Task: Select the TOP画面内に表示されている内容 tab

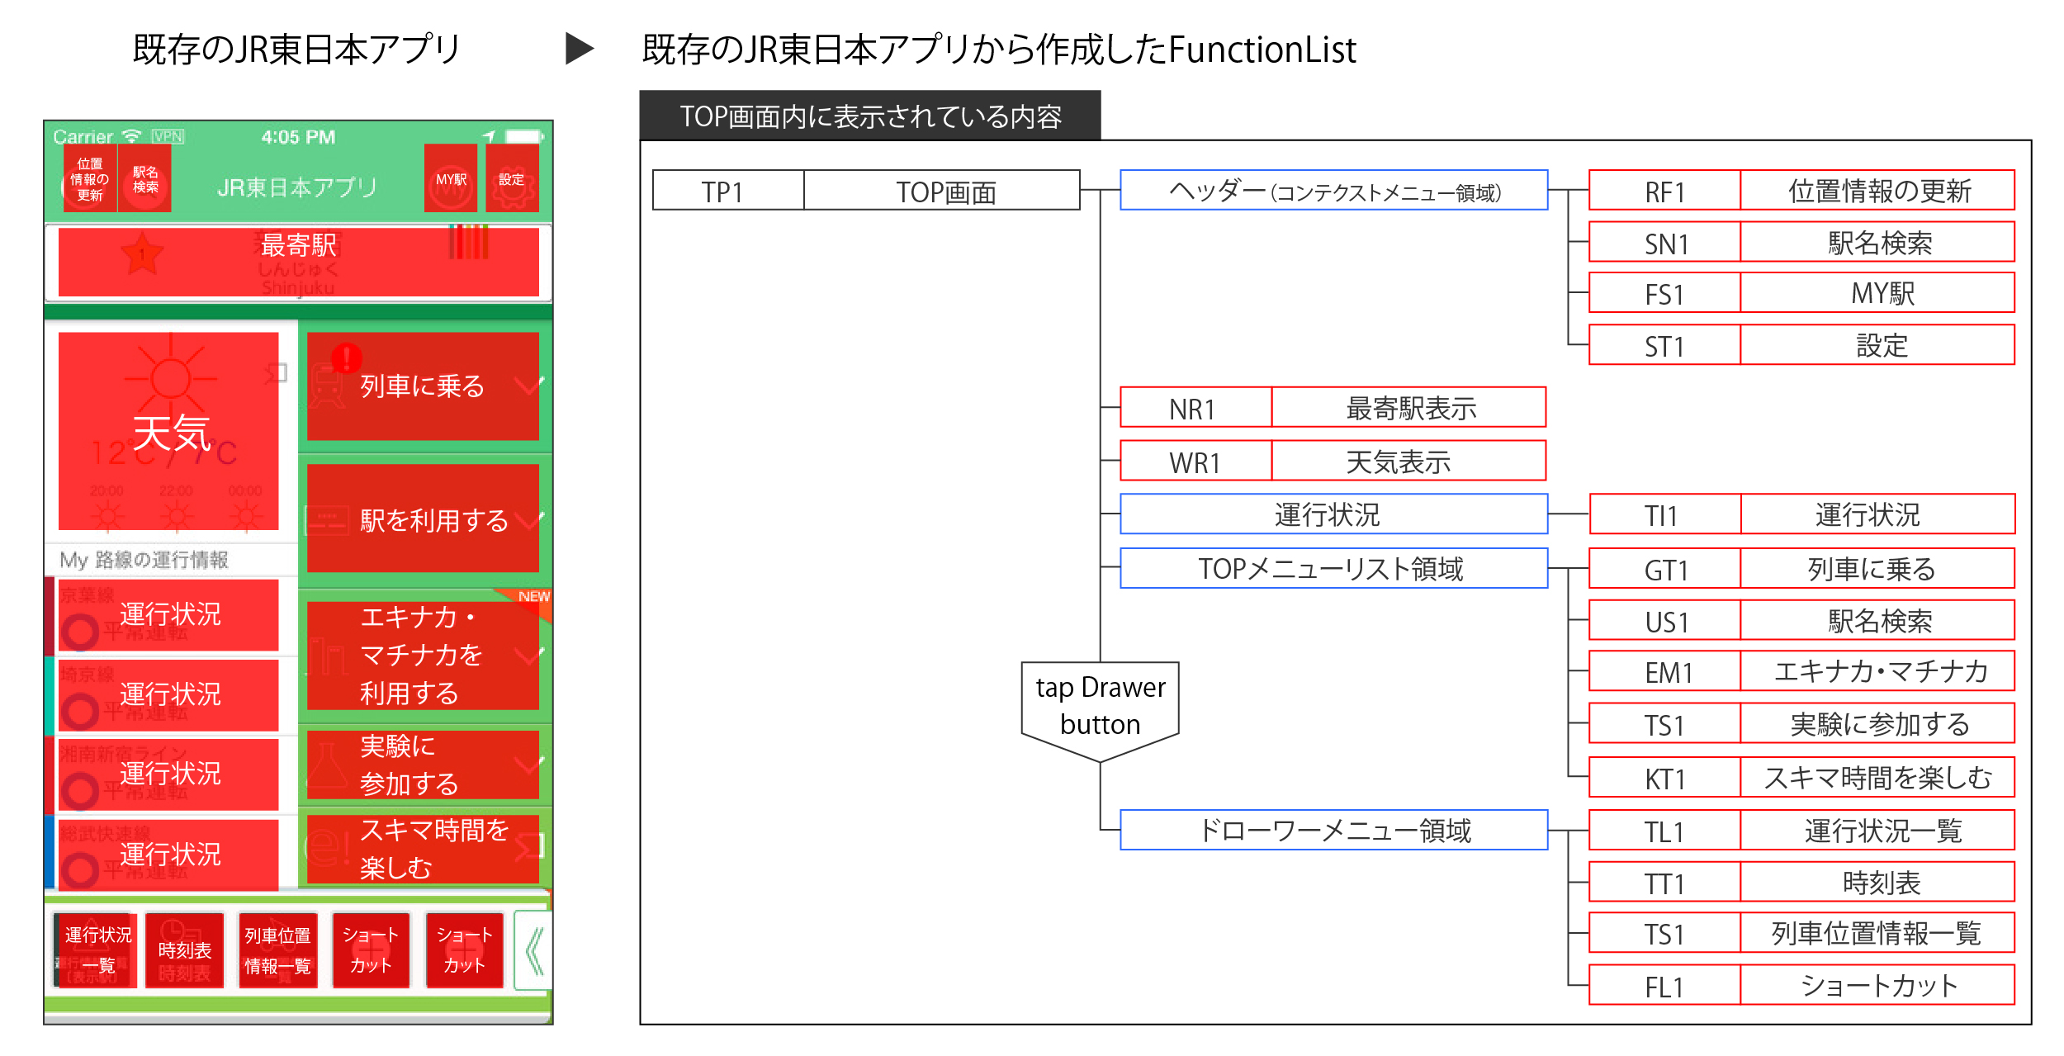Action: pos(870,116)
